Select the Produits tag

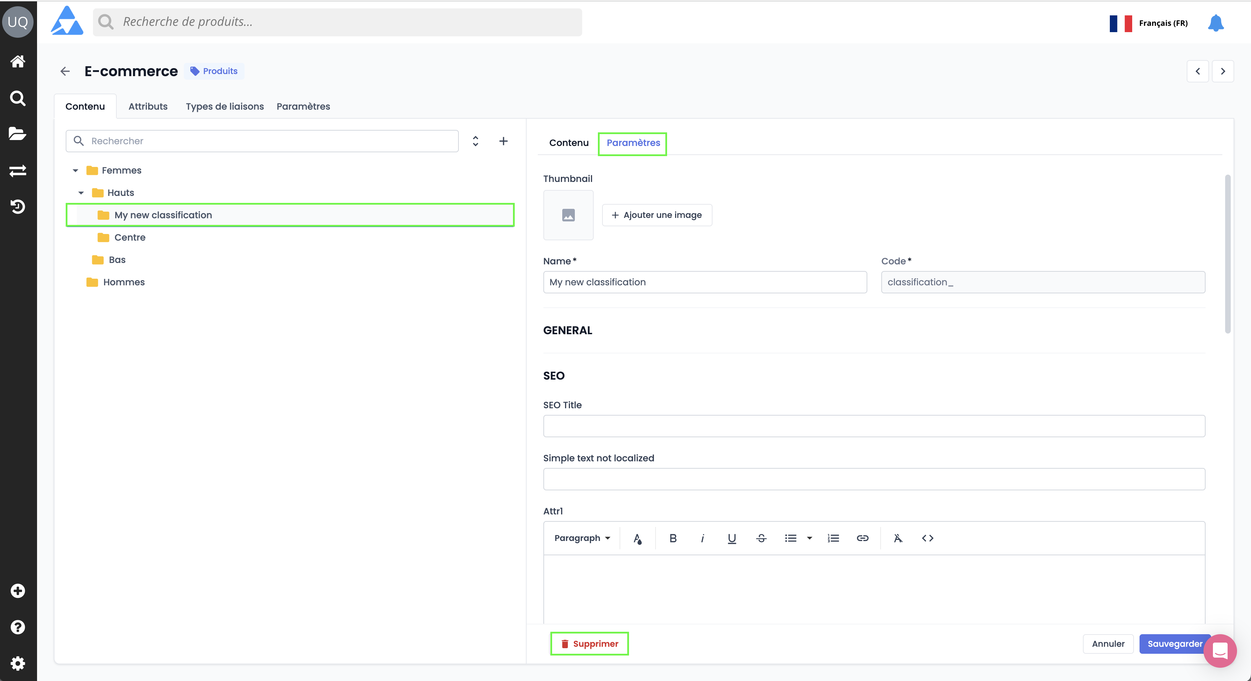click(x=214, y=71)
